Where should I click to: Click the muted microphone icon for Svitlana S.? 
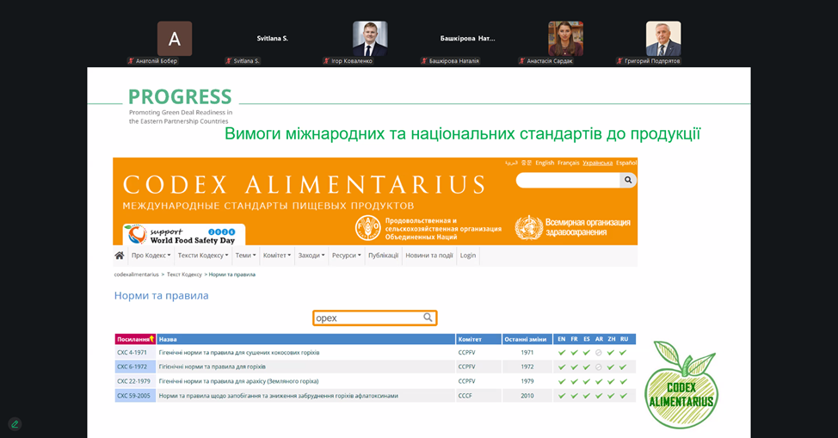pos(228,61)
